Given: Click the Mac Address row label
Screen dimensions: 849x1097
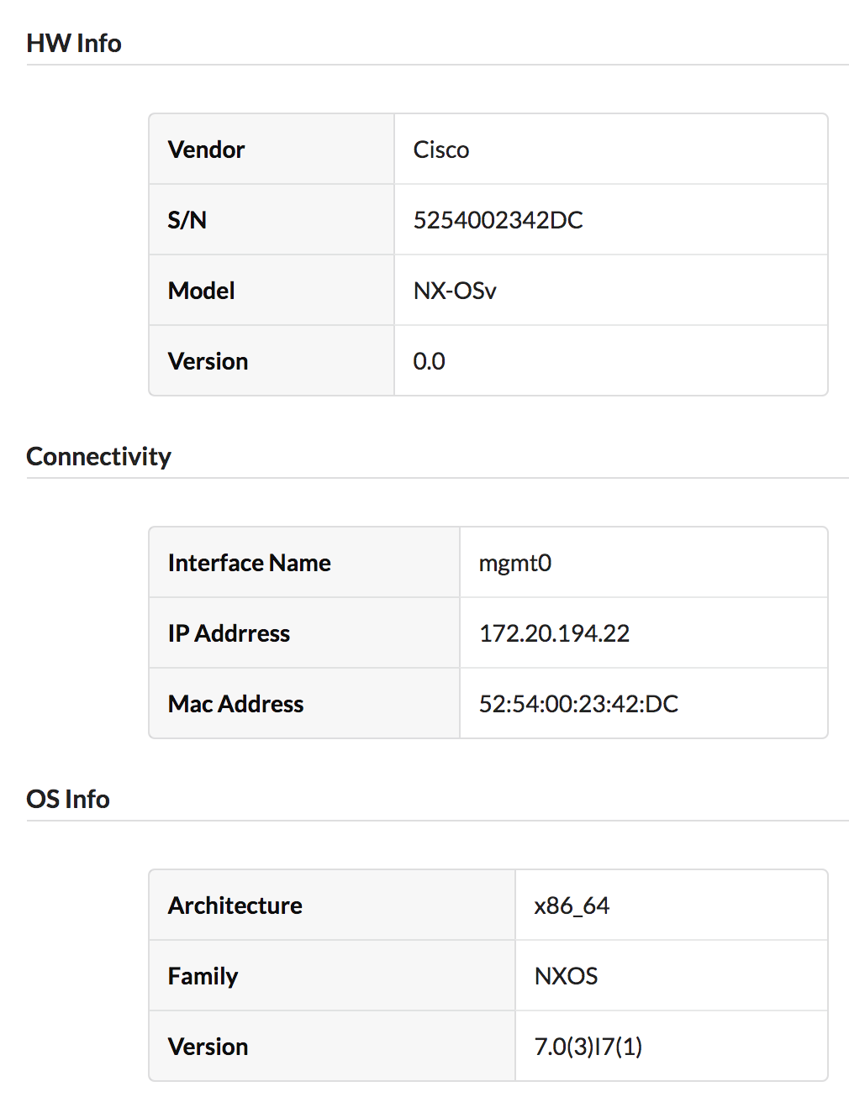Looking at the screenshot, I should coord(235,705).
